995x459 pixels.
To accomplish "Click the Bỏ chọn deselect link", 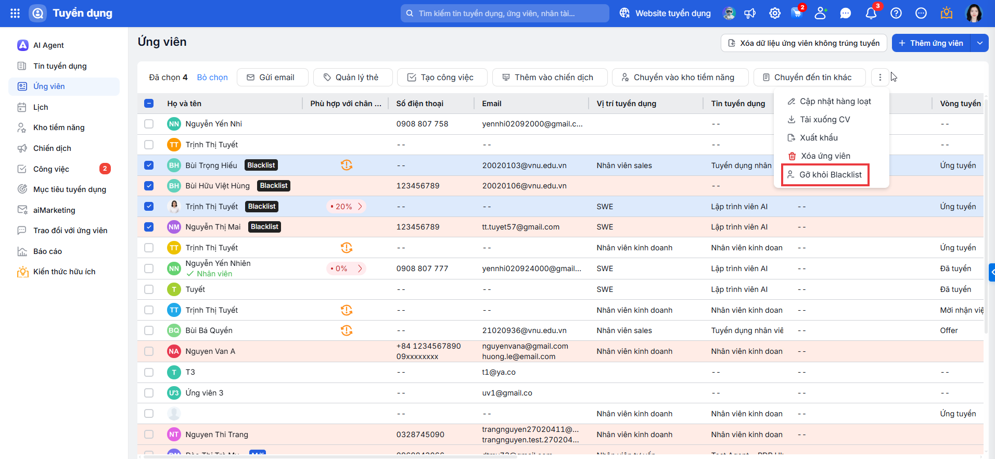I will (x=212, y=78).
